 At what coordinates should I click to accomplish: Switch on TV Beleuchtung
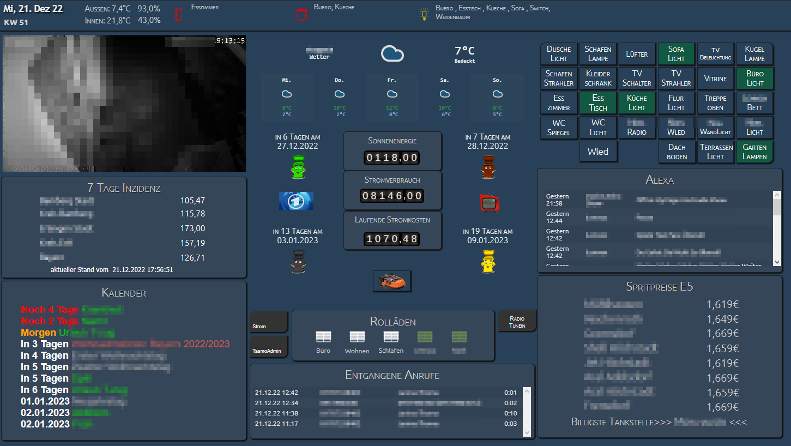[x=715, y=54]
